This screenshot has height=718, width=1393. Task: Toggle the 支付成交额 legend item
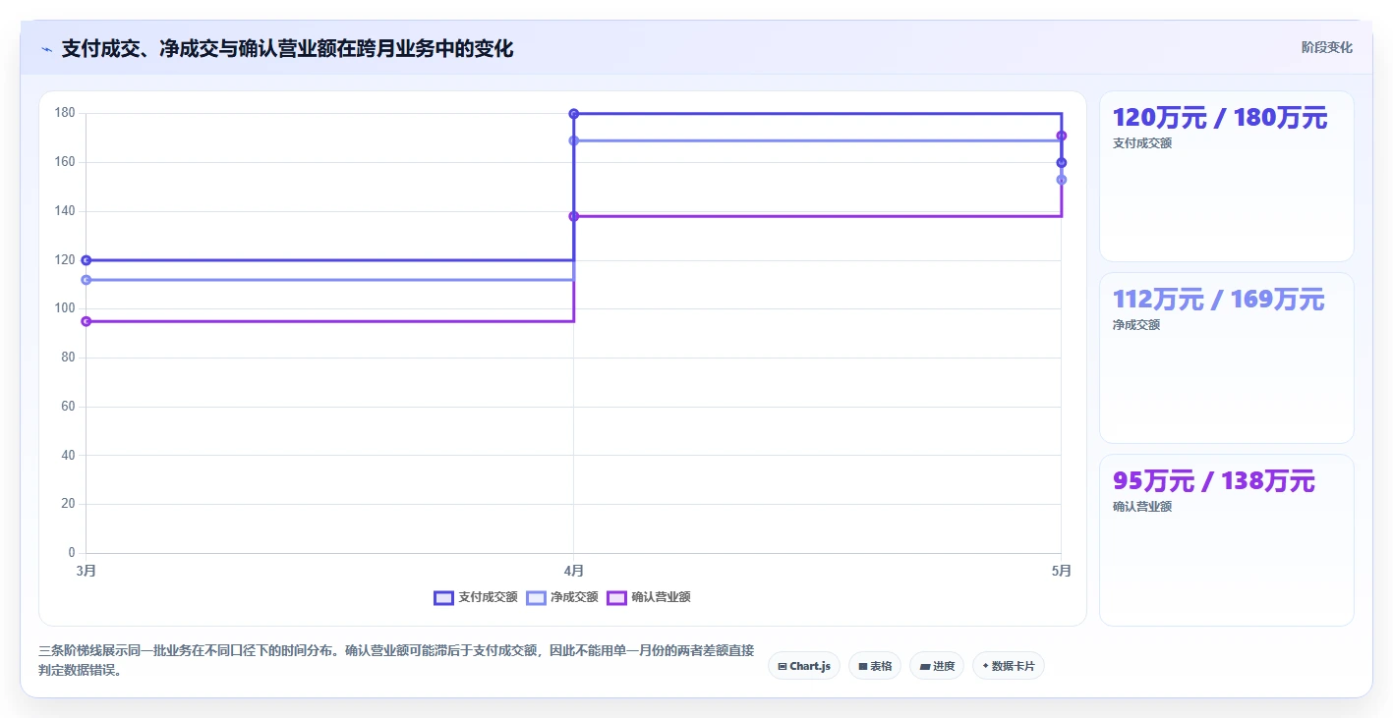point(475,597)
